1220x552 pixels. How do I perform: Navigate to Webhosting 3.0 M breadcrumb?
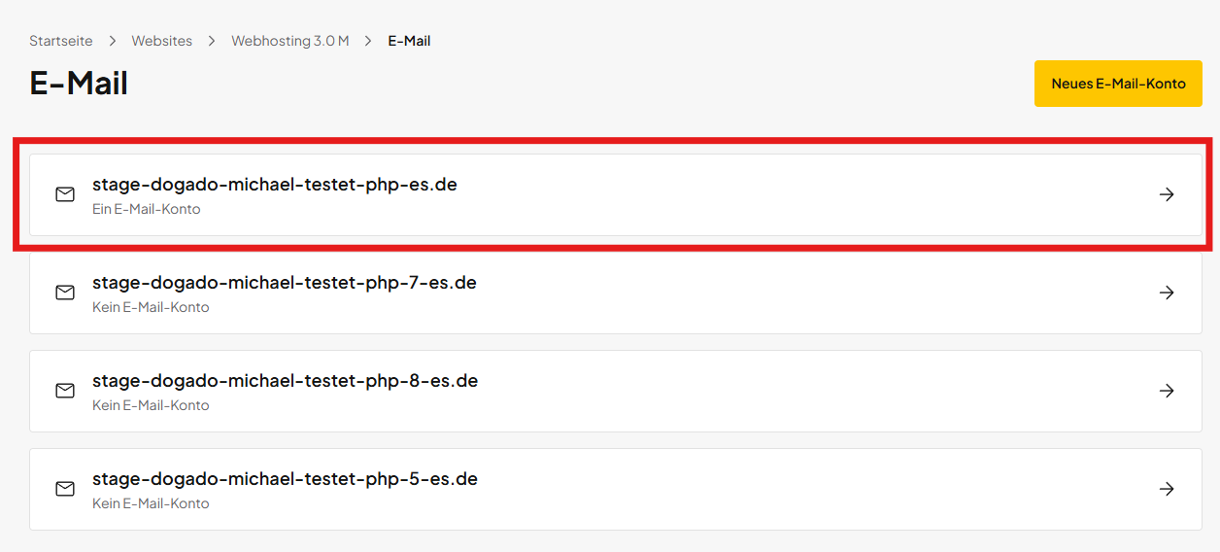289,41
